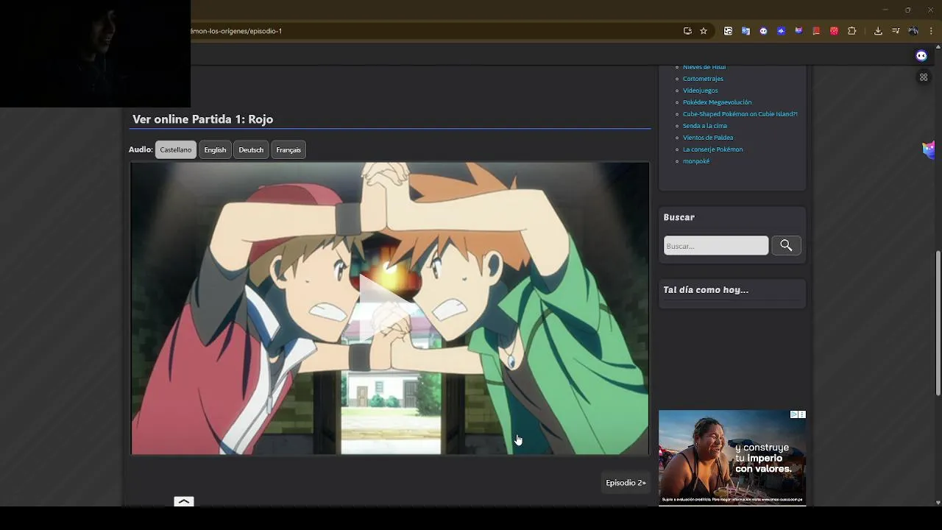Go to Episodio 2 link
942x530 pixels.
pyautogui.click(x=626, y=483)
